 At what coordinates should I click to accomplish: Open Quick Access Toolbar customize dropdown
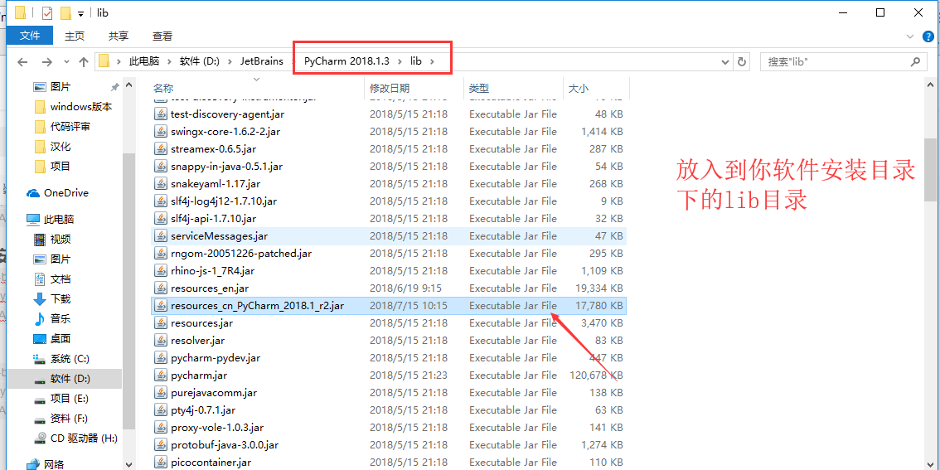(80, 13)
